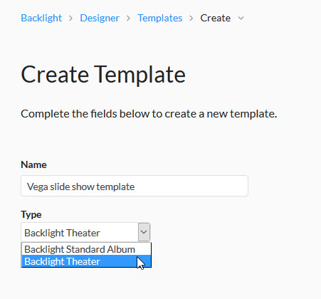This screenshot has width=321, height=299.
Task: Open the Type select arrow button
Action: [144, 232]
